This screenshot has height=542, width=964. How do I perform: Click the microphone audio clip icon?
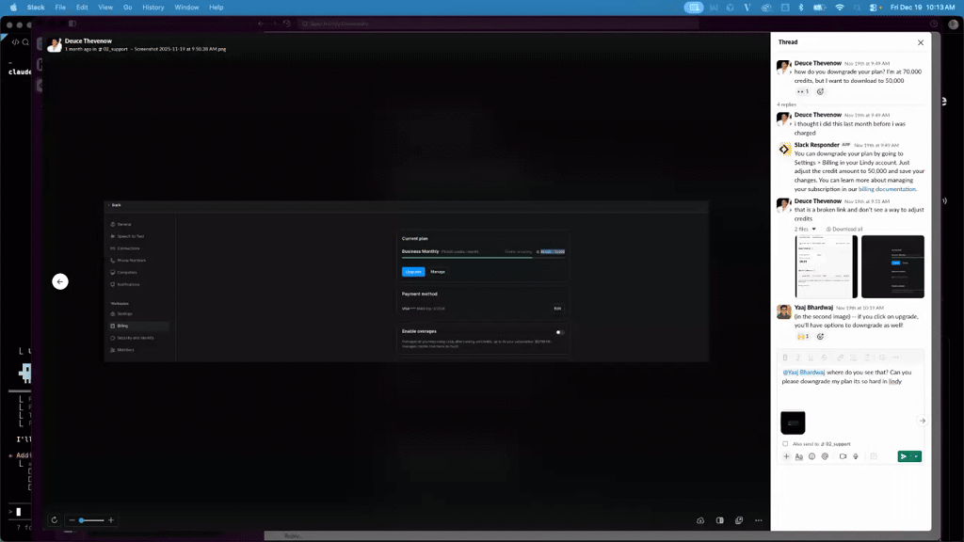(856, 456)
